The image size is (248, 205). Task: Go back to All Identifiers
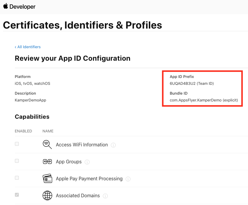tap(28, 47)
